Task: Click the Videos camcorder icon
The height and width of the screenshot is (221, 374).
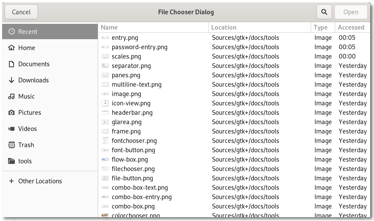Action: point(11,129)
